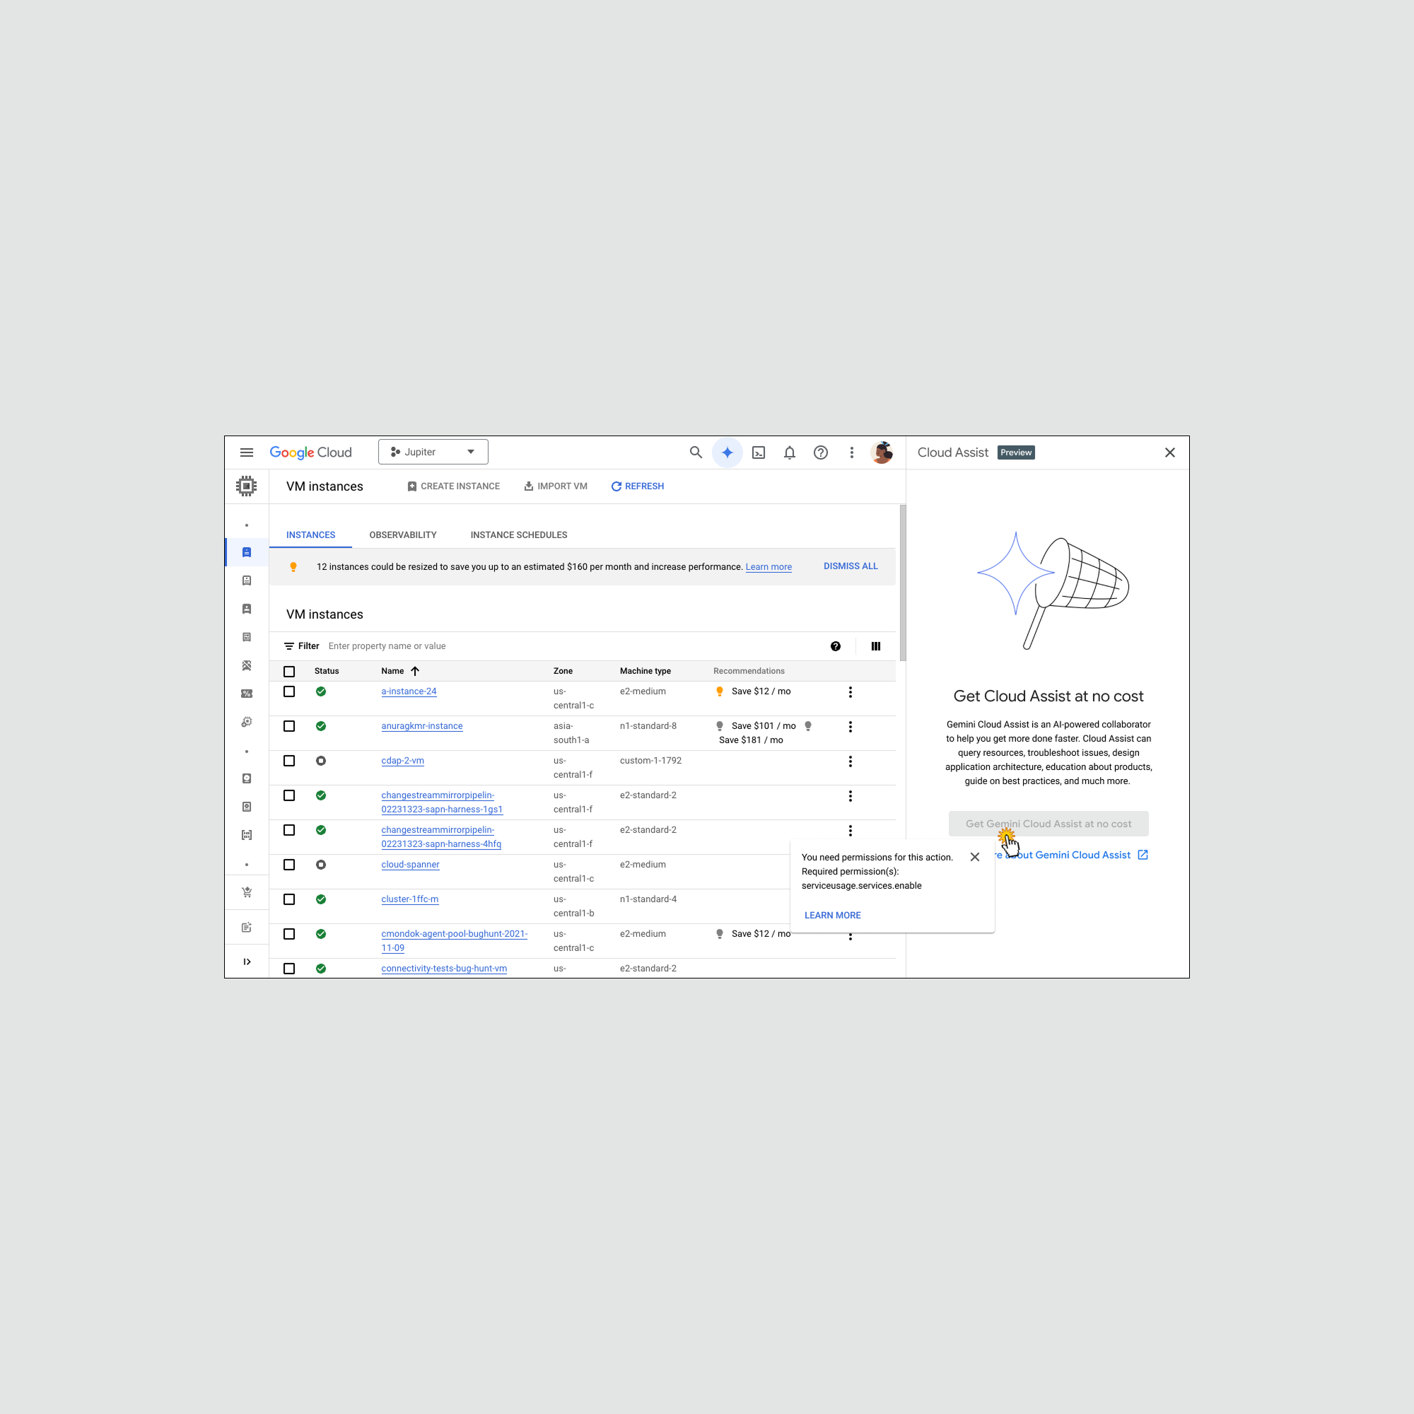Open the percent-sign discounts sidebar icon
1414x1414 pixels.
[247, 694]
